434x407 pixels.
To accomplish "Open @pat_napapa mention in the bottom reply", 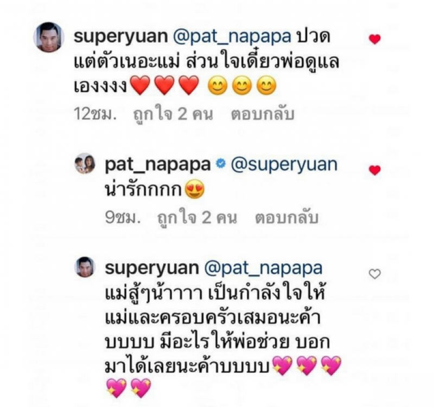I will coord(263,269).
